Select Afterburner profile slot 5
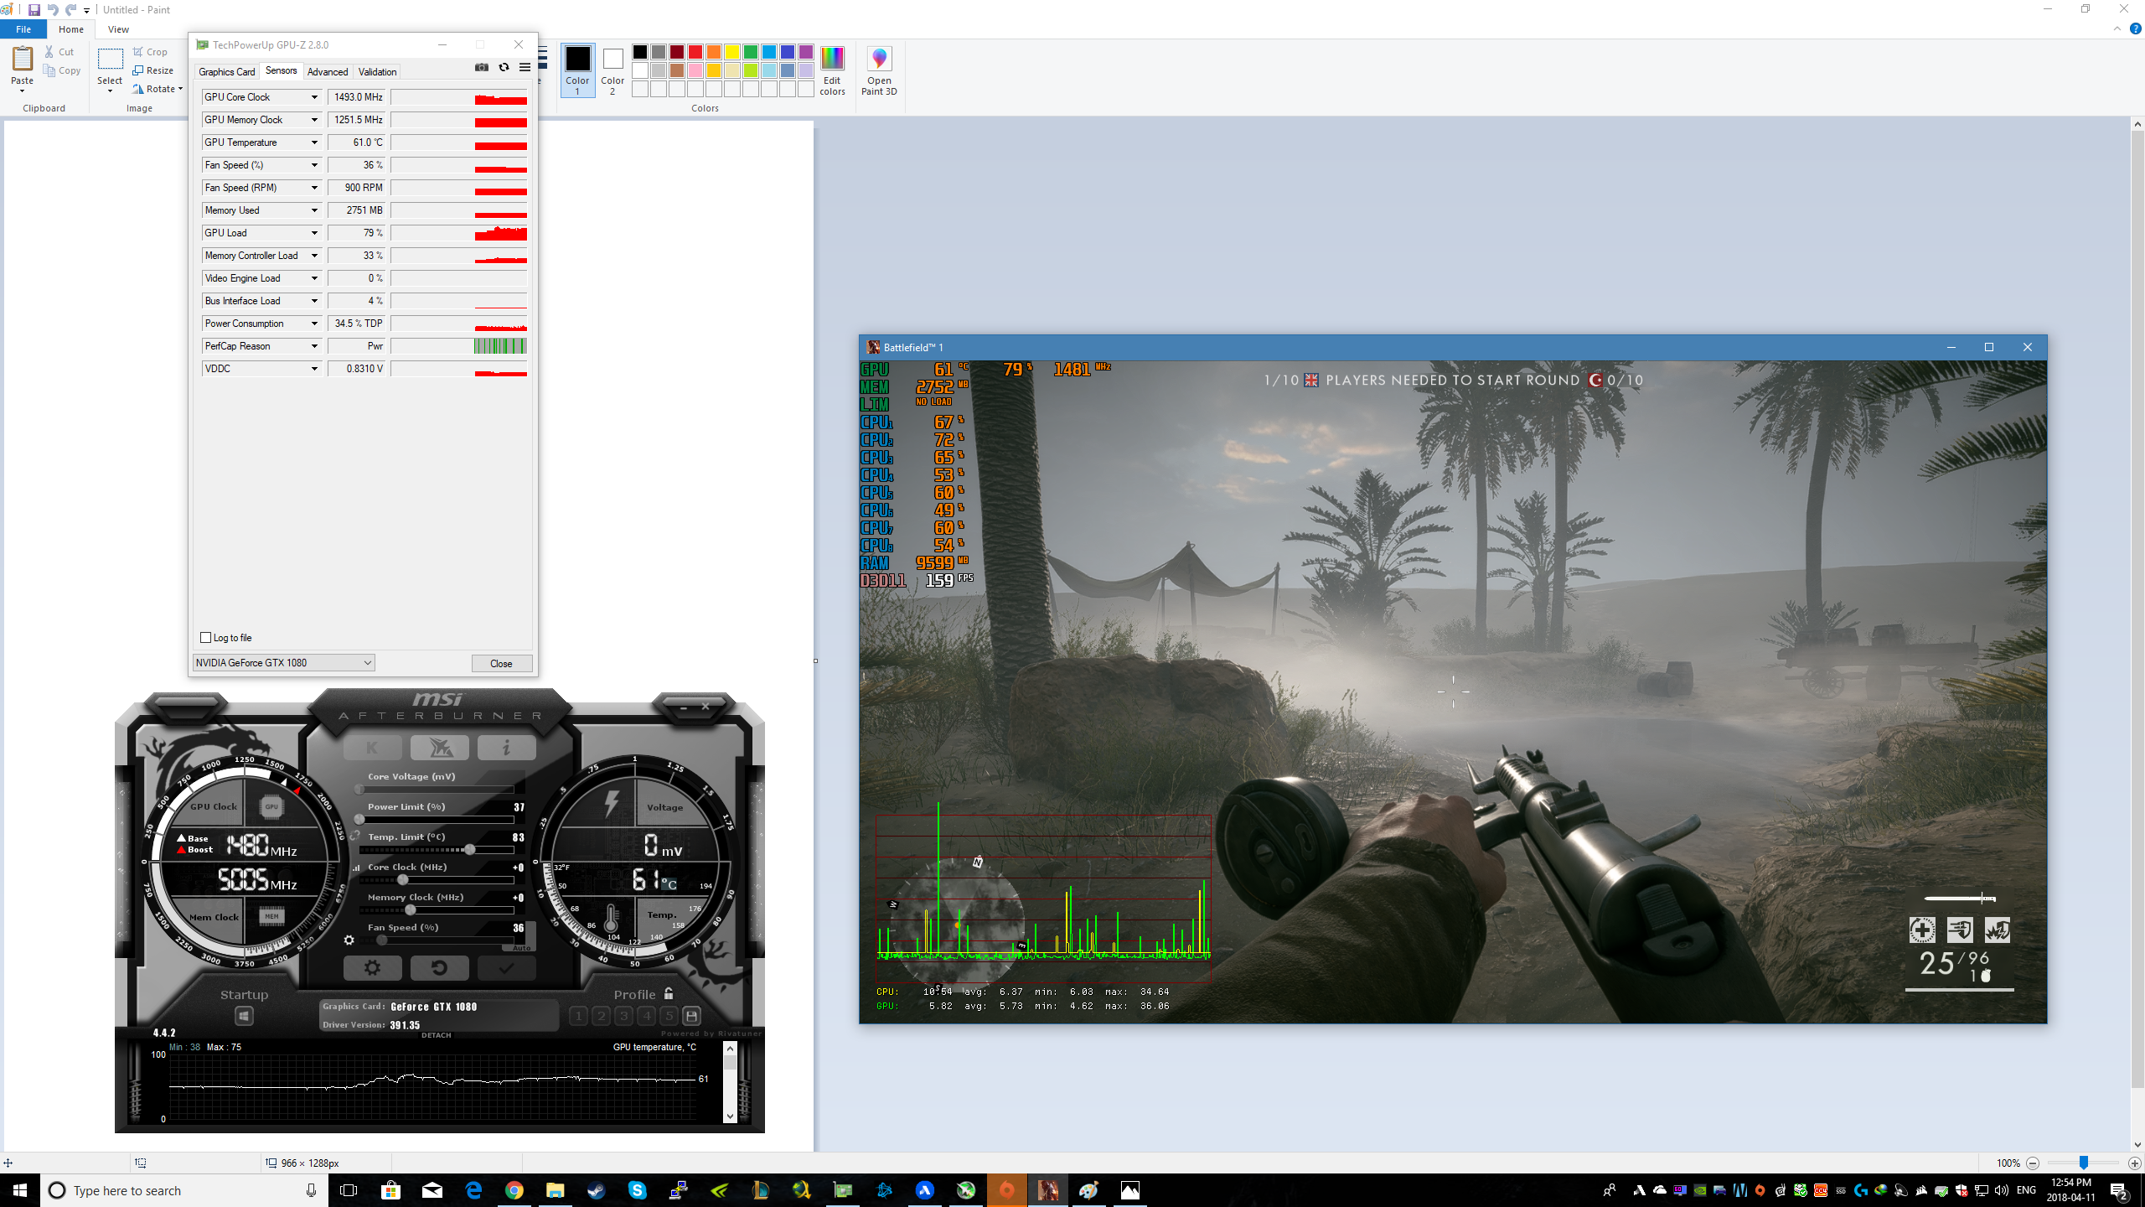 669,1016
